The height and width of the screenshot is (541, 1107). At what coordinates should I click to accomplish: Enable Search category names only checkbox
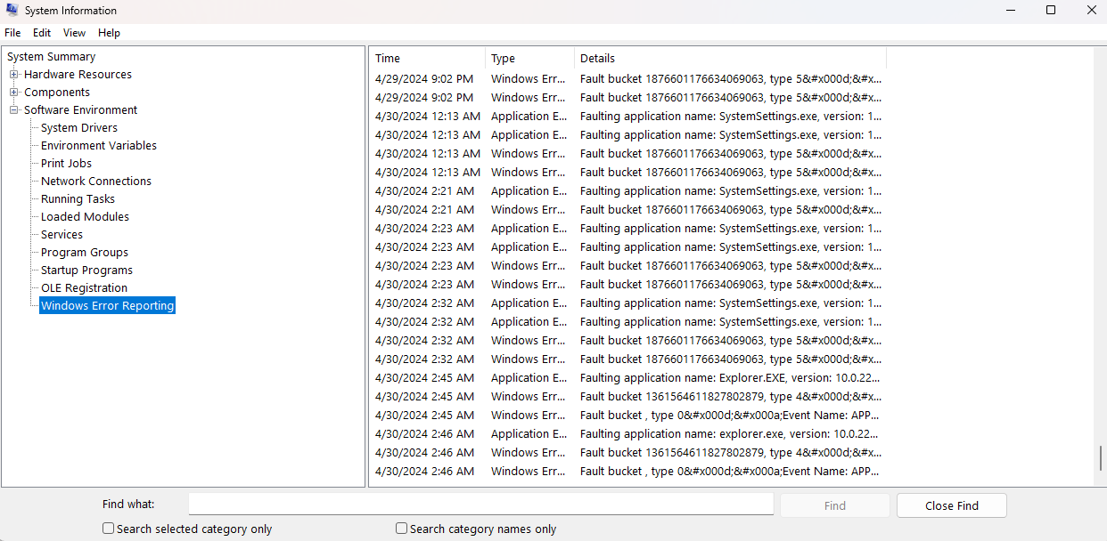[x=402, y=529]
